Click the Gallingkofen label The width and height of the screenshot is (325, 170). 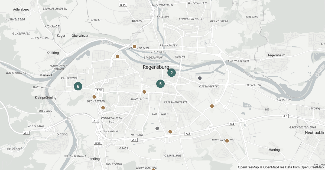click(162, 5)
